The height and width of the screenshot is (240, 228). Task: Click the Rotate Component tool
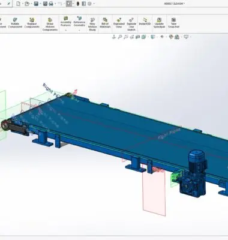pos(15,23)
